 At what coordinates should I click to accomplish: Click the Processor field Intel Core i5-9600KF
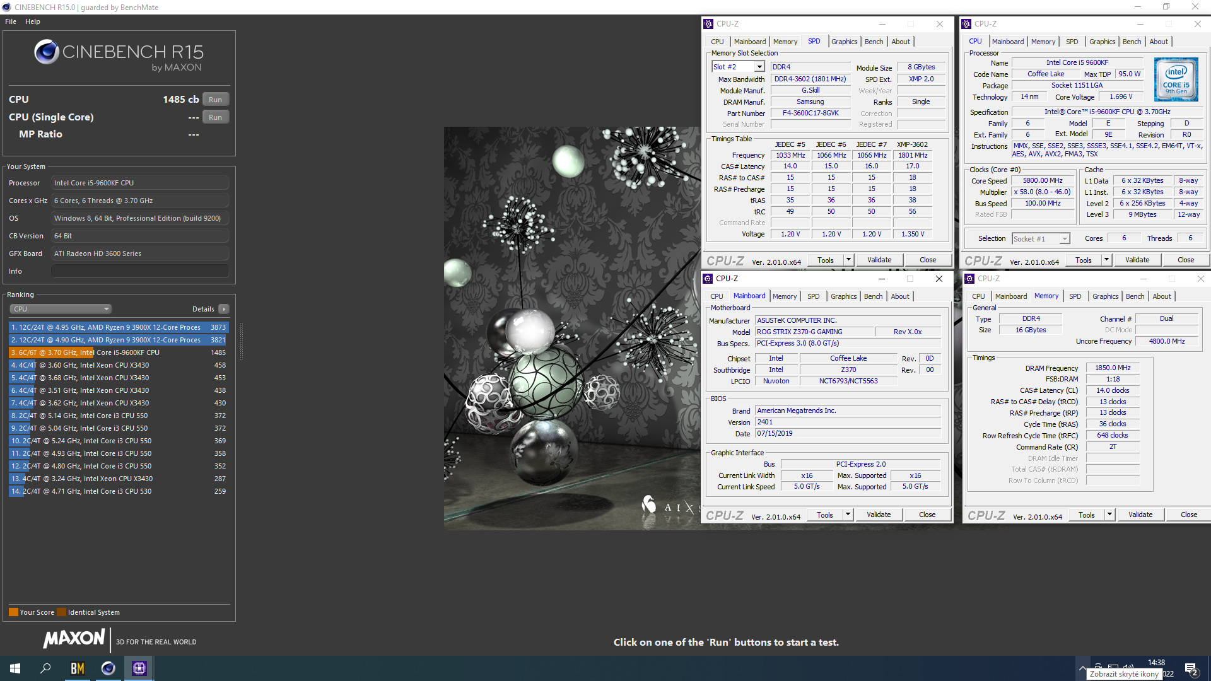pos(139,183)
